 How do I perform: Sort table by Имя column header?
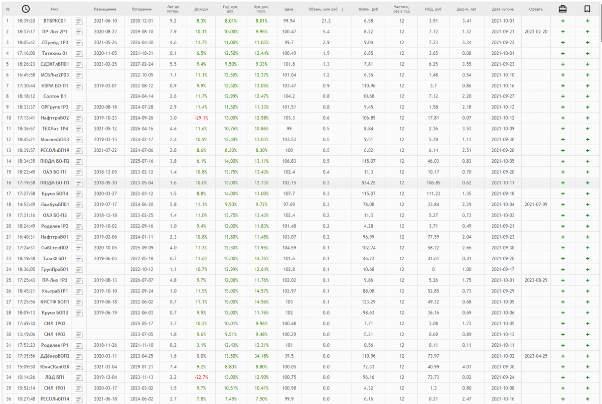pos(54,10)
